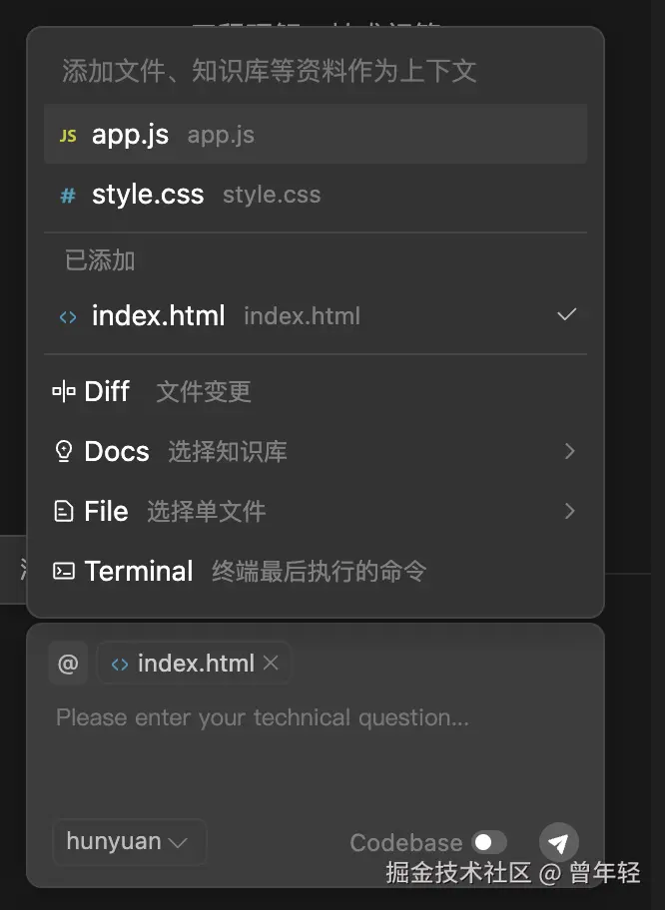Click the JS icon beside app.js
Image resolution: width=665 pixels, height=910 pixels.
tap(68, 136)
